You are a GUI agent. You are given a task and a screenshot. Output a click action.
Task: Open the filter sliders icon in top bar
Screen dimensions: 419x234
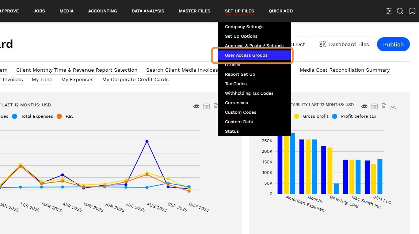click(389, 11)
